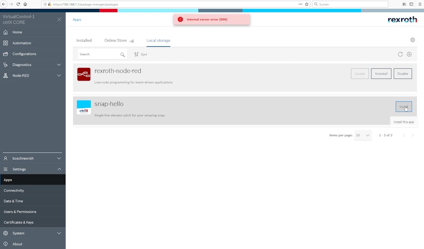Expand the Diagnostics menu
This screenshot has height=249, width=424.
59,65
